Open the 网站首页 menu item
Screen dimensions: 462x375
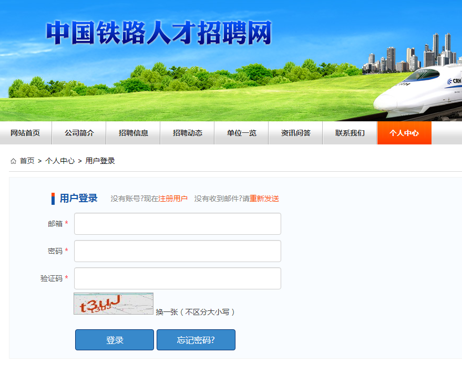tap(25, 133)
